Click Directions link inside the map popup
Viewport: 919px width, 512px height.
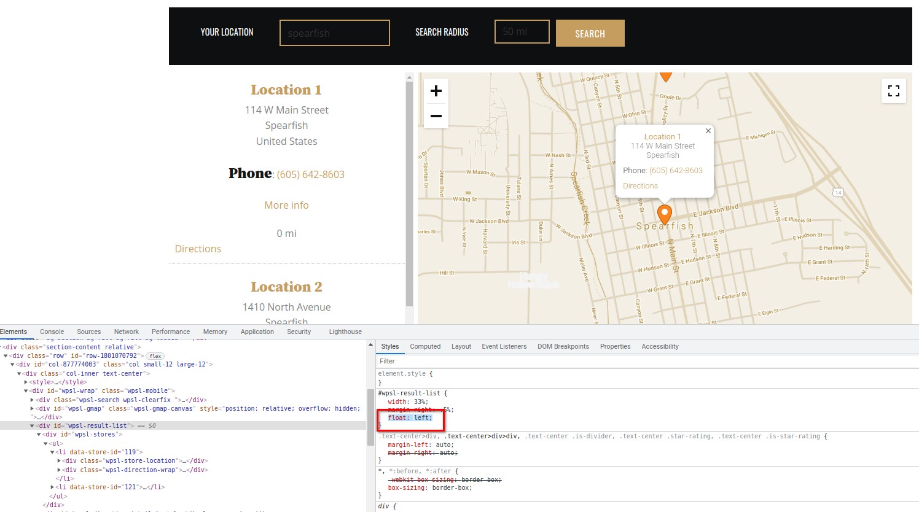(640, 186)
